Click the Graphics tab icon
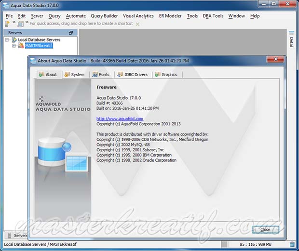Viewport: 299px width, 251px height. click(158, 75)
